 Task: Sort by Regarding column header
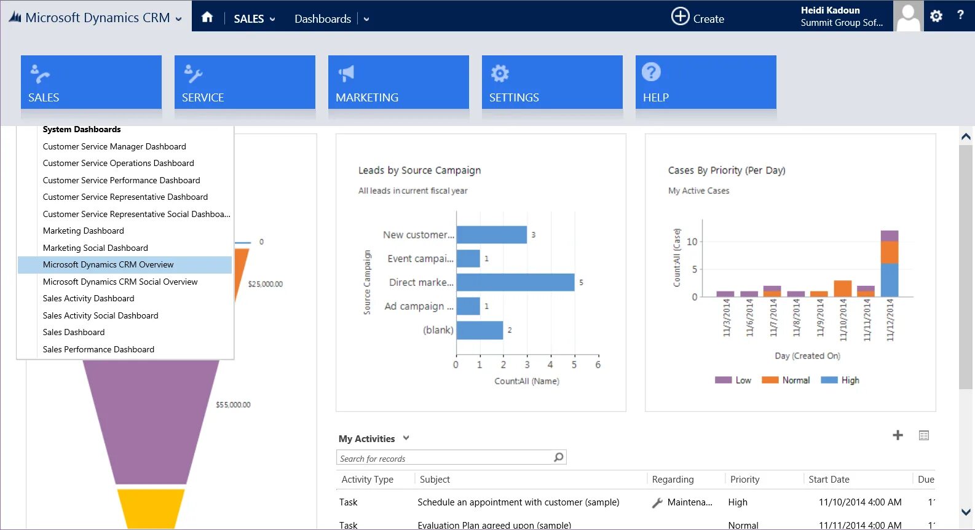(x=673, y=480)
